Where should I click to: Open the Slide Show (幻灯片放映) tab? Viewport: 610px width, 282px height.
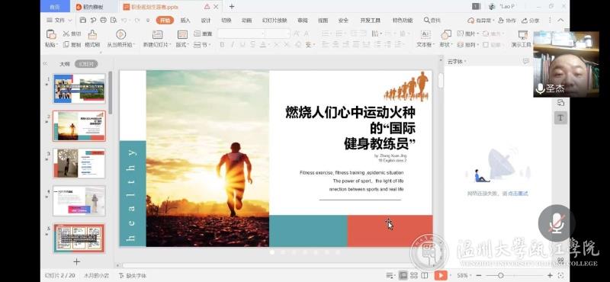(274, 21)
